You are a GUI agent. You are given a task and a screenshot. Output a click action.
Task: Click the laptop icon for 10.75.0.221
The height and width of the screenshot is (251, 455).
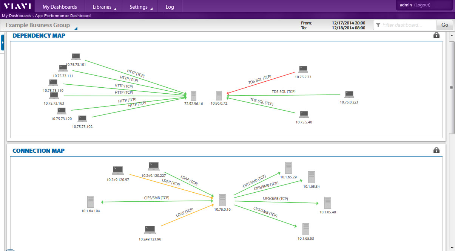349,94
